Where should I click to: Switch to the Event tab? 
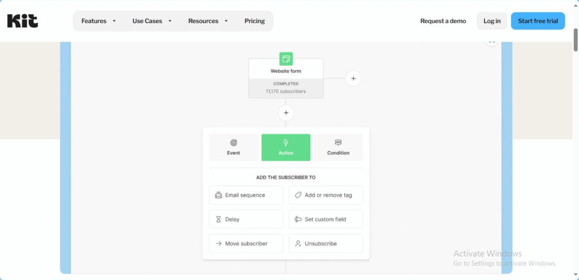(234, 148)
